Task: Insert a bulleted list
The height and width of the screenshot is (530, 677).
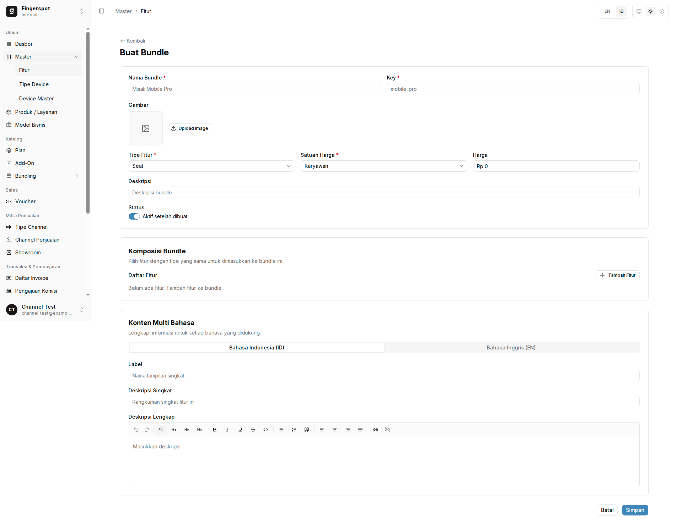Action: (x=281, y=430)
